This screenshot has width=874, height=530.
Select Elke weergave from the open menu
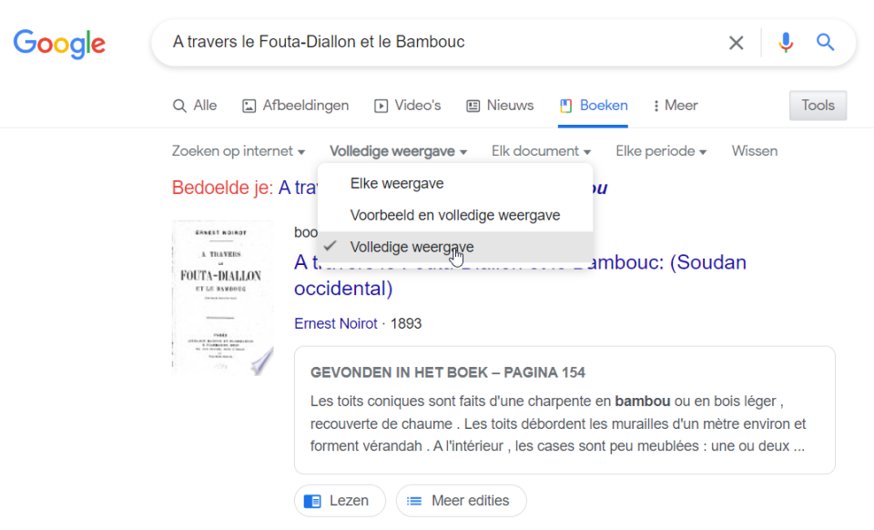click(399, 183)
